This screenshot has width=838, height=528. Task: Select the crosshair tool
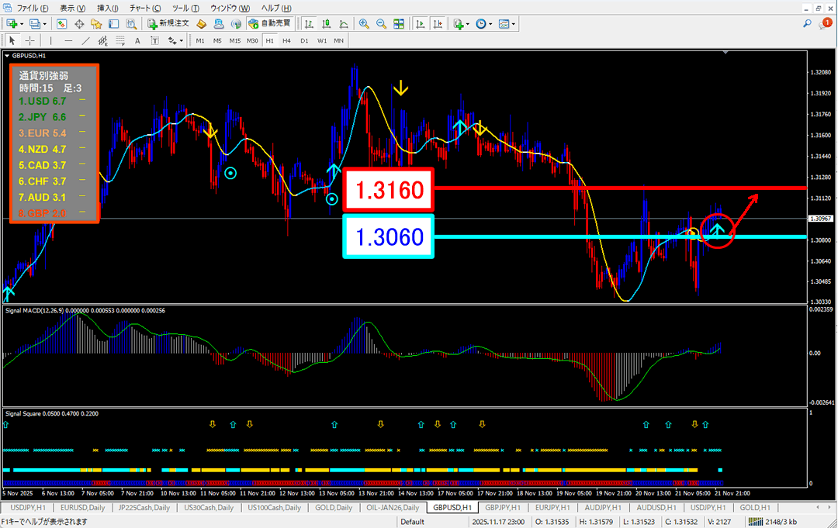(29, 40)
